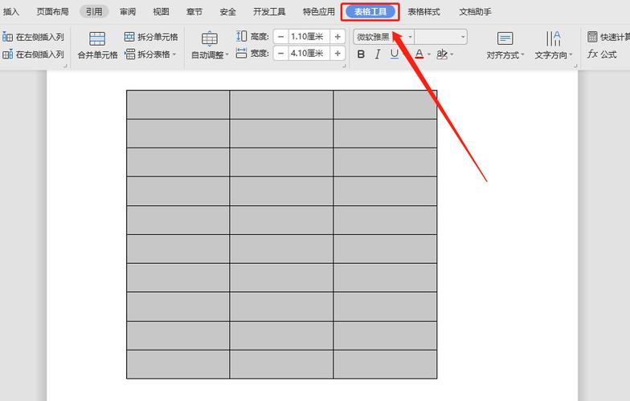Switch to the 视图 tab
This screenshot has width=630, height=401.
click(161, 12)
